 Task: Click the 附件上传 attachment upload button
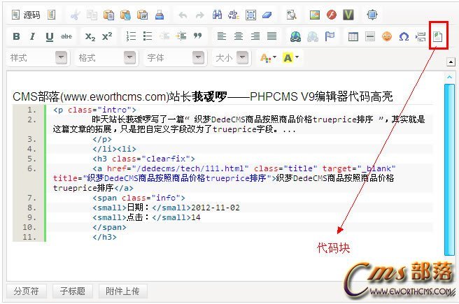pos(122,291)
